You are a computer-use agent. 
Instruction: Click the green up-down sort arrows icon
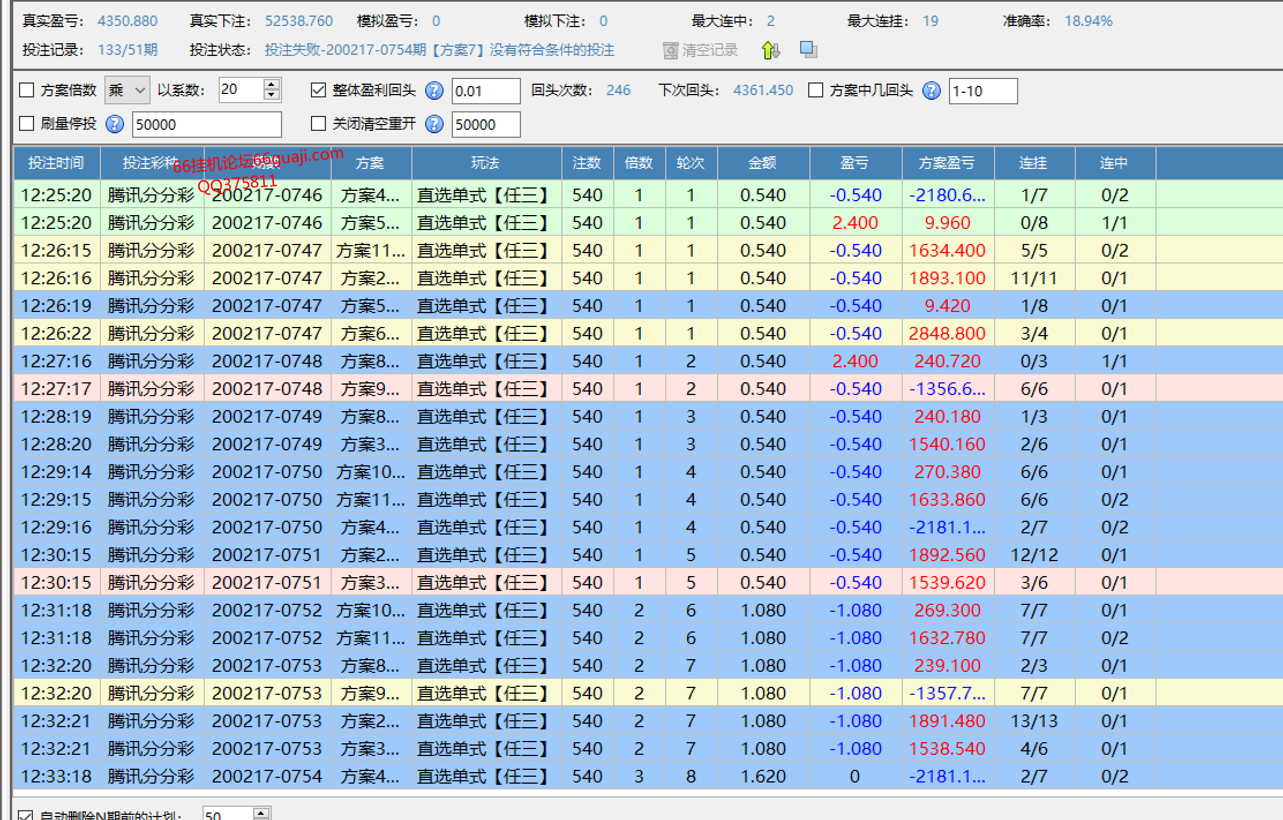pos(771,50)
